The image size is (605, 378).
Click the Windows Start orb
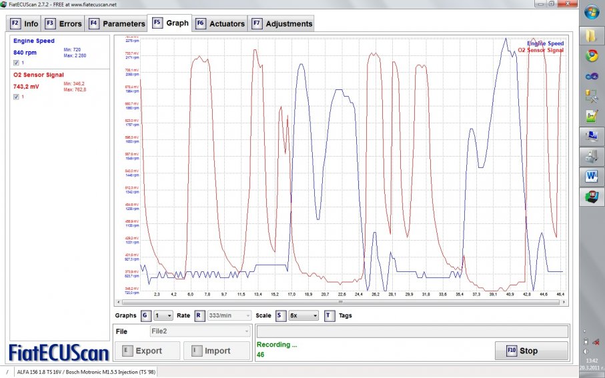click(x=591, y=12)
